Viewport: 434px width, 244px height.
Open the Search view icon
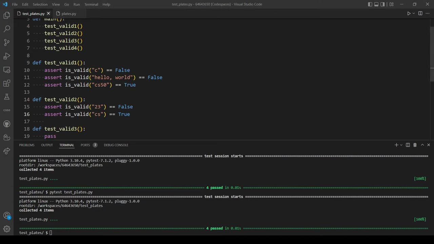coord(7,29)
